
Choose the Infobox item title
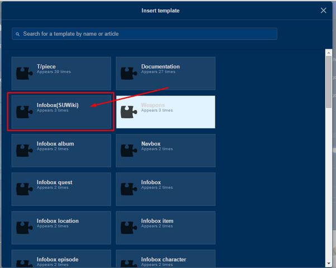pos(157,221)
